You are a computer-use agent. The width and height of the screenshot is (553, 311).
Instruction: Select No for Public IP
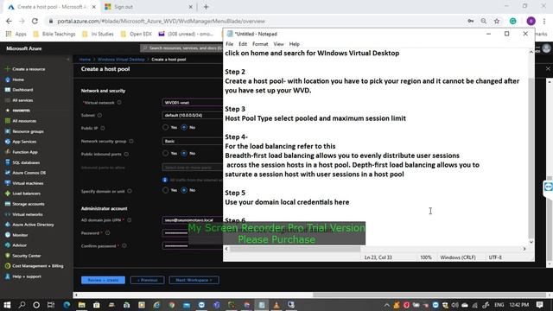(184, 127)
